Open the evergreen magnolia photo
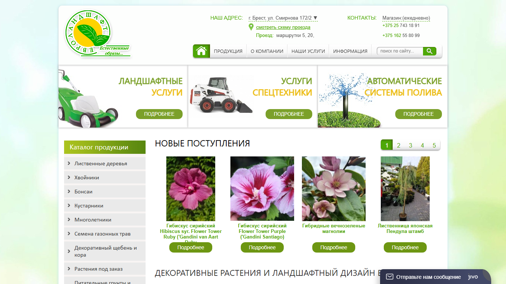506x284 pixels. pyautogui.click(x=334, y=189)
